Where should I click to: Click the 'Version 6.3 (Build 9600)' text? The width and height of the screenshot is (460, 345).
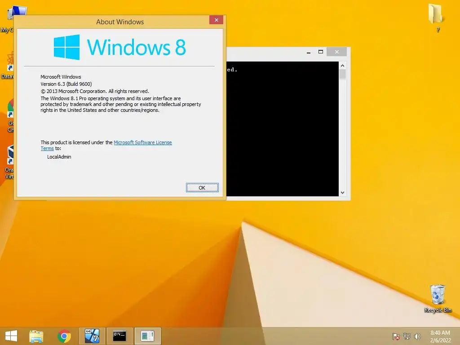[66, 84]
